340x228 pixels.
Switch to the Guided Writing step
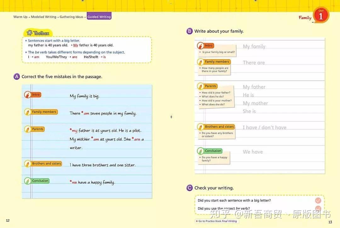[99, 16]
